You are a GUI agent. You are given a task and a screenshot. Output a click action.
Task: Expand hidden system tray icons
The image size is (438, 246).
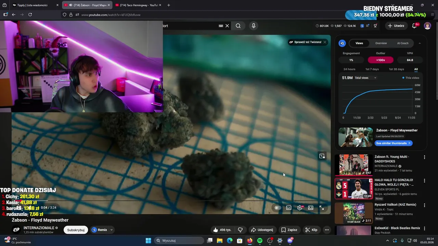pyautogui.click(x=387, y=241)
